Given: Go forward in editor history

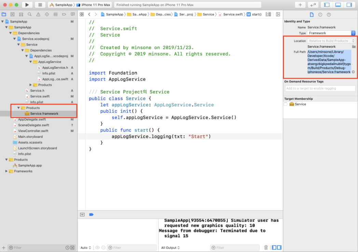Looking at the screenshot, I should coord(96,14).
